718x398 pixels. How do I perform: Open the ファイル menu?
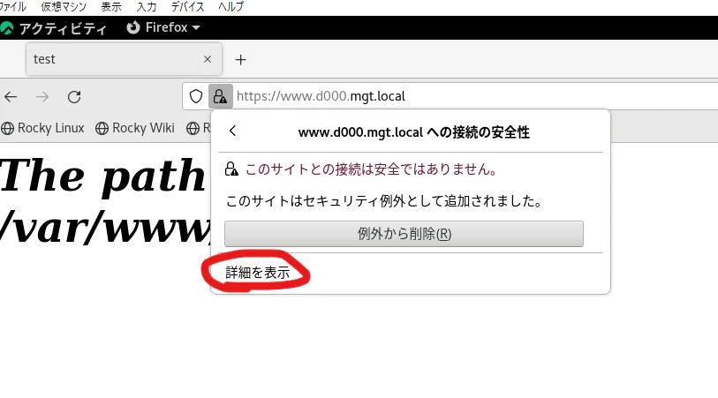click(13, 6)
